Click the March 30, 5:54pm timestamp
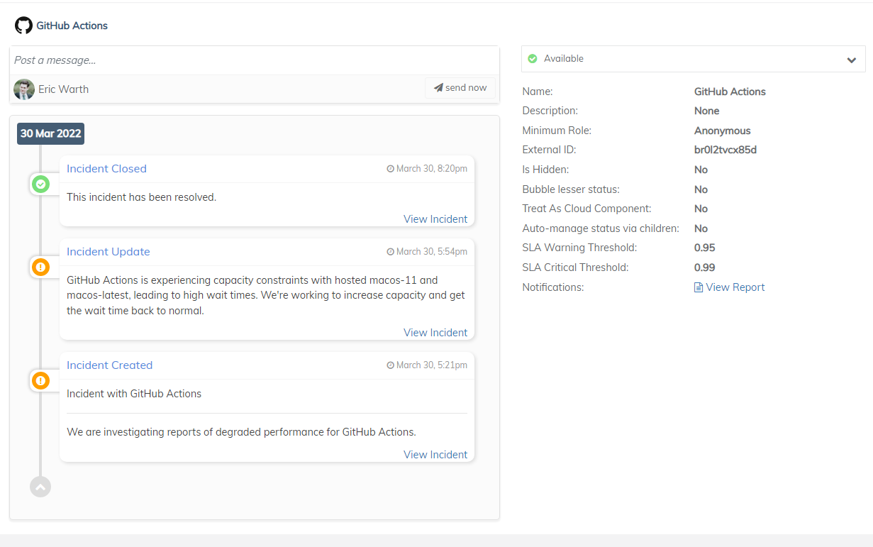 [432, 252]
